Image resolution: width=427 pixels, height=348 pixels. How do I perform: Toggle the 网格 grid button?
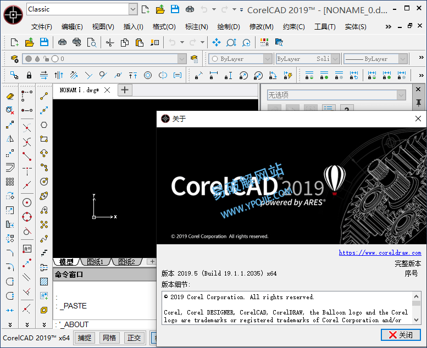pyautogui.click(x=109, y=338)
